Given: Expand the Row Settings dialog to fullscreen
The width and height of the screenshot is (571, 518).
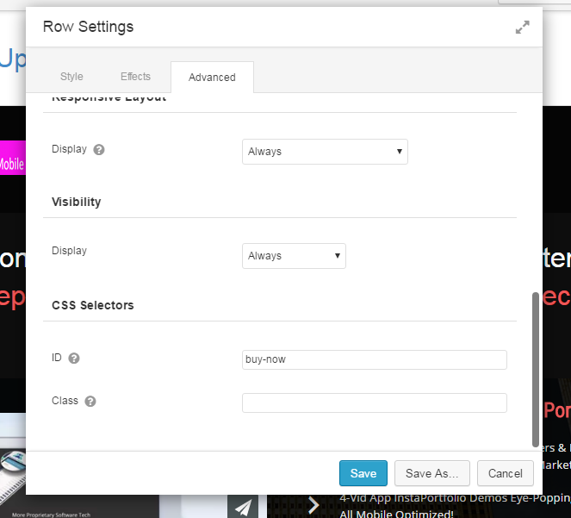Looking at the screenshot, I should click(x=522, y=28).
